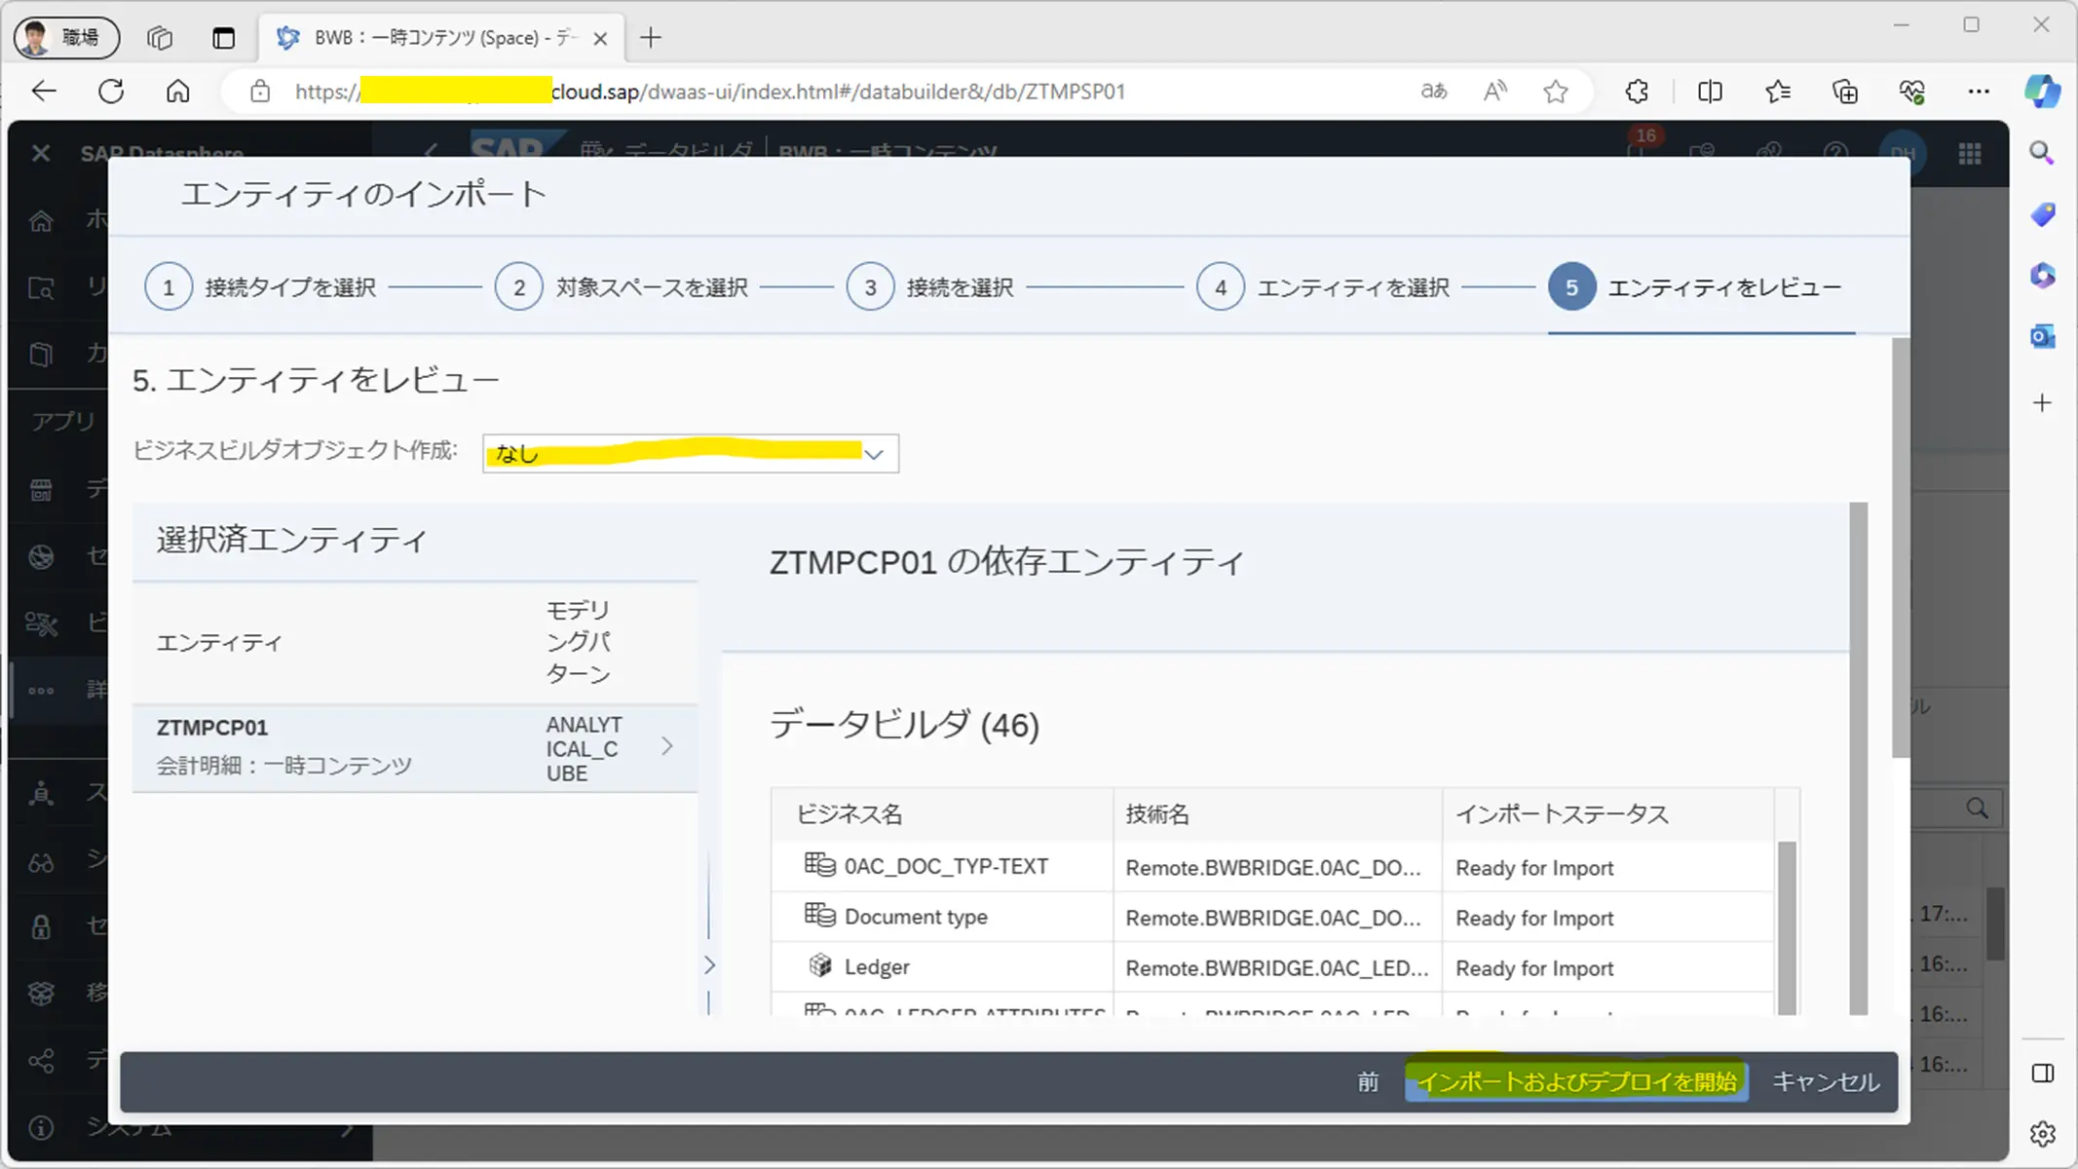Click Remote.BWBRIDGE.0AC_LED technical name cell
The height and width of the screenshot is (1169, 2078).
[1276, 968]
